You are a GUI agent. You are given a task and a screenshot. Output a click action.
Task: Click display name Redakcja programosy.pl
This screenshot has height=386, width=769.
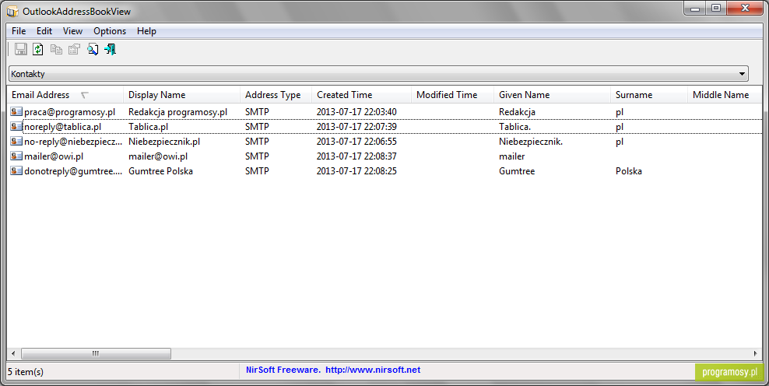point(177,112)
